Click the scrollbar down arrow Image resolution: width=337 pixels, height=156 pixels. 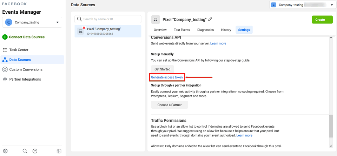[331, 146]
